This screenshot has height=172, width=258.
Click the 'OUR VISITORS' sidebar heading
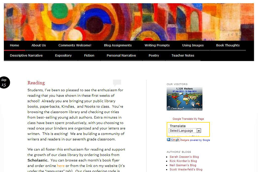point(177,84)
